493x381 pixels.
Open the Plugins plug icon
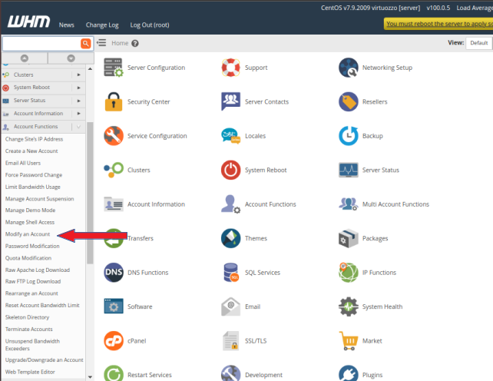[349, 373]
